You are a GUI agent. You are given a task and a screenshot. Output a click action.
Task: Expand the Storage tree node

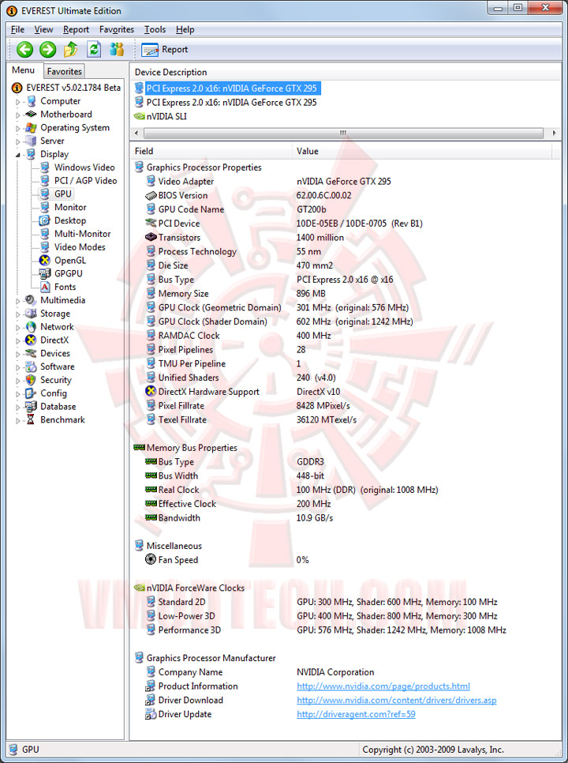[x=18, y=314]
